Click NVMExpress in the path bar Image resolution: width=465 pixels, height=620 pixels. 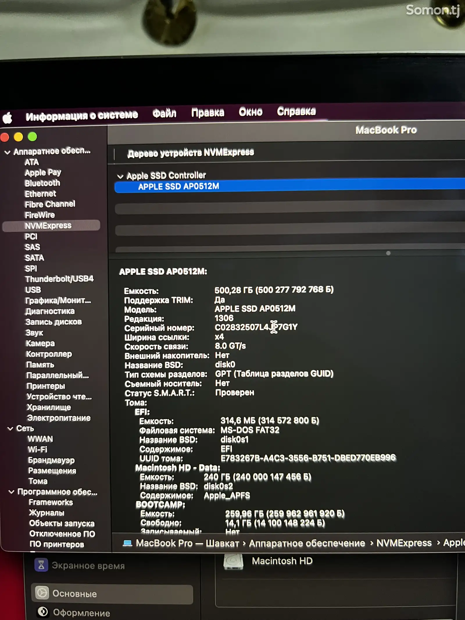(x=404, y=543)
